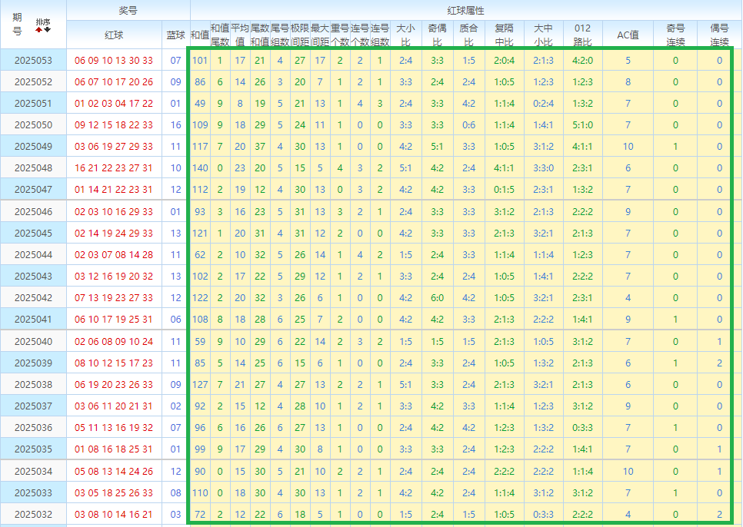This screenshot has width=743, height=527.
Task: Select period 2025048
Action: pos(33,168)
